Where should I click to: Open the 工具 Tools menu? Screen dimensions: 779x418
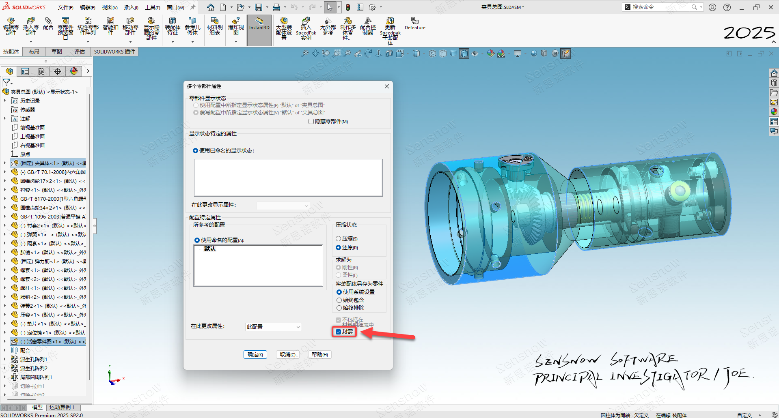point(152,7)
